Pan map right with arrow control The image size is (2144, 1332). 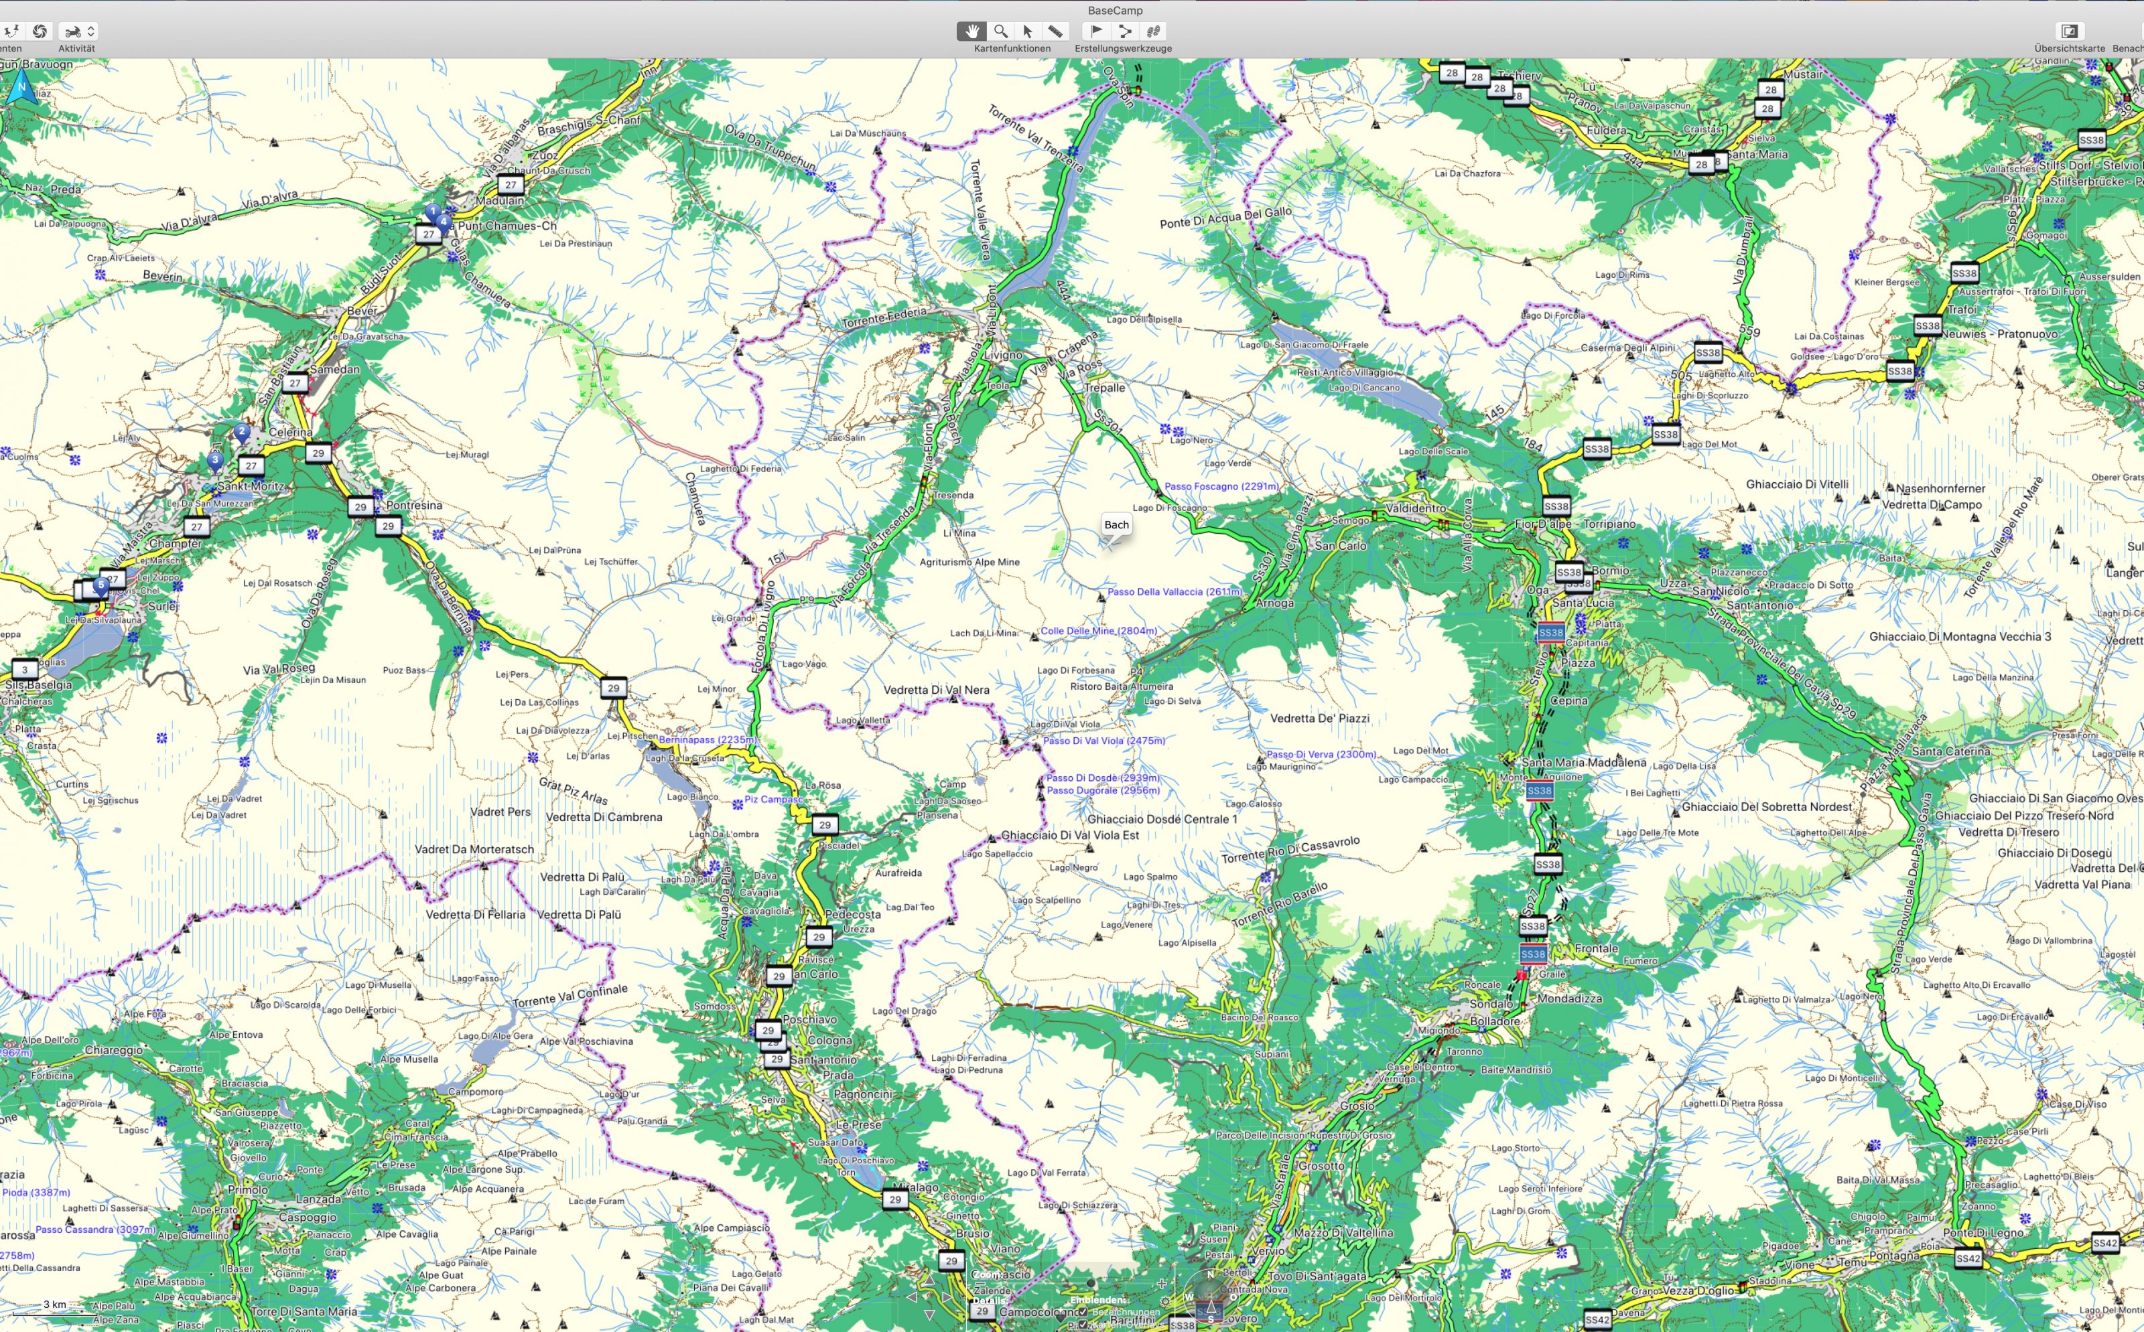[x=947, y=1298]
